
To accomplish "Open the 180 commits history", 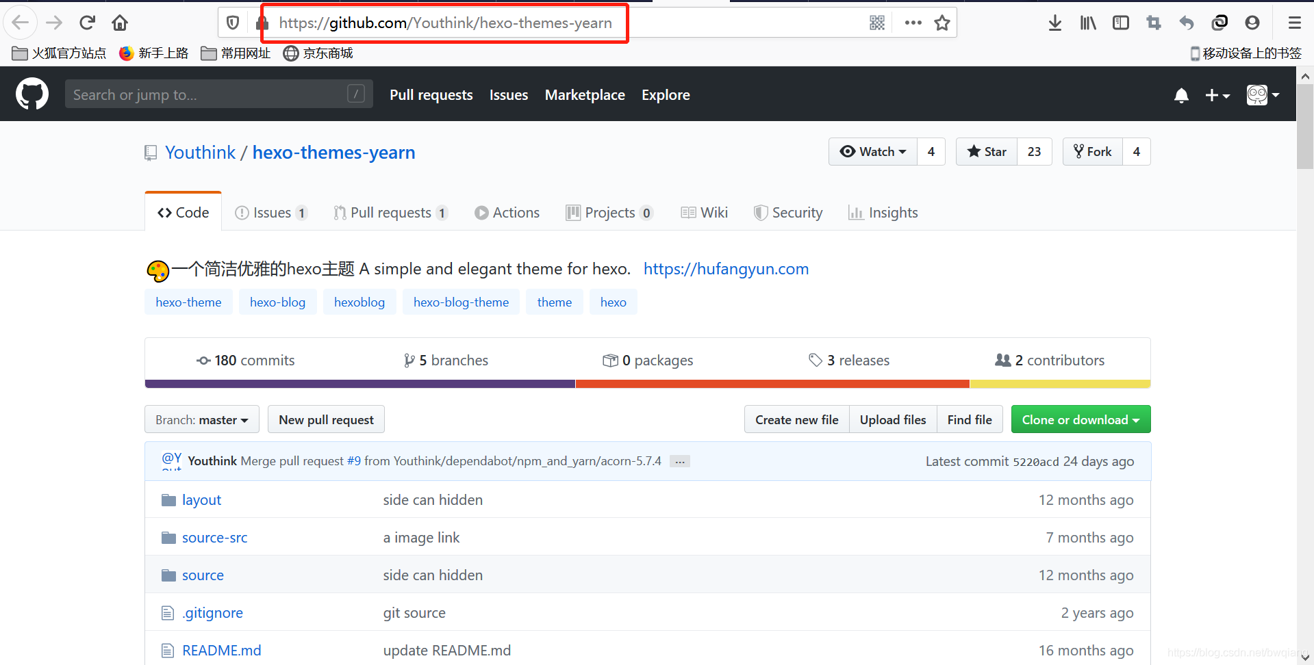I will point(245,361).
